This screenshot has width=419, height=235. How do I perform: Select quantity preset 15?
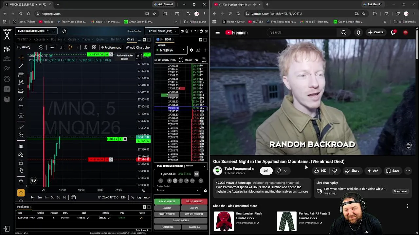click(192, 180)
